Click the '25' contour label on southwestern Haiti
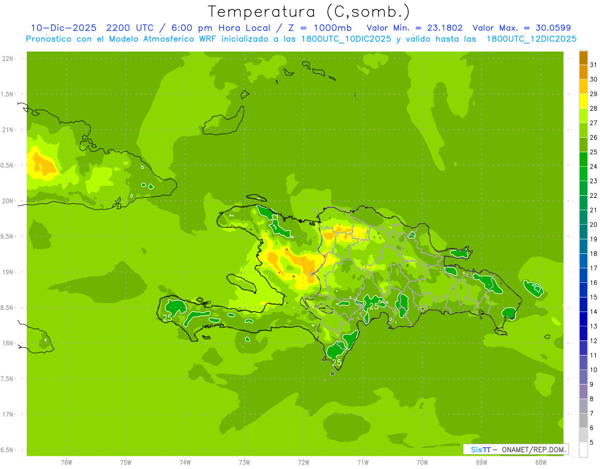This screenshot has width=607, height=469. pyautogui.click(x=167, y=318)
